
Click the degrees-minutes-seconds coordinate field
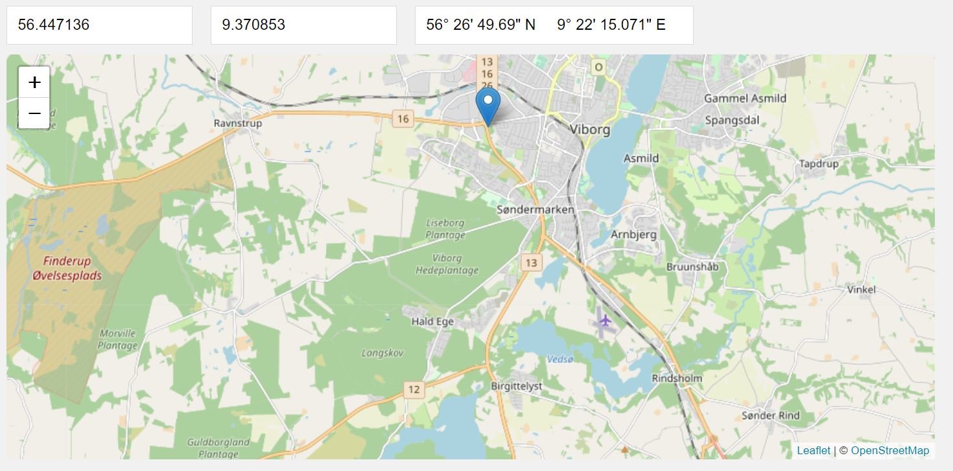click(x=554, y=25)
